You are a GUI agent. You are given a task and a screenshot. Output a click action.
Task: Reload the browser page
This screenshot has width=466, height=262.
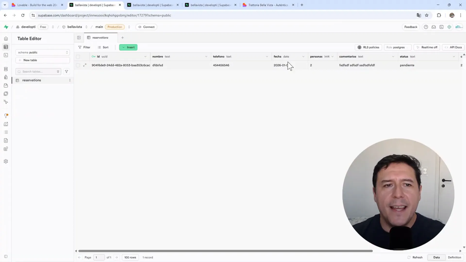click(x=23, y=15)
